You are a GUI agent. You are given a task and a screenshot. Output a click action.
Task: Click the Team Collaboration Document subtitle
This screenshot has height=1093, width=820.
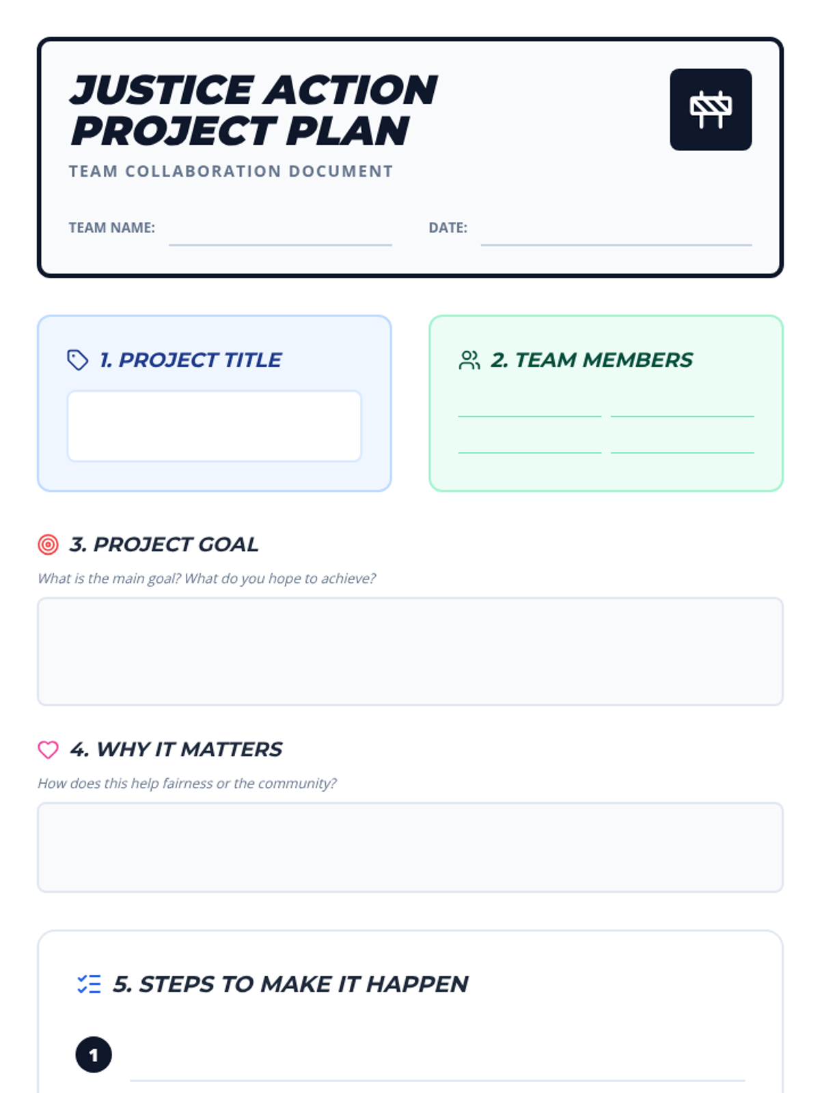click(x=231, y=171)
